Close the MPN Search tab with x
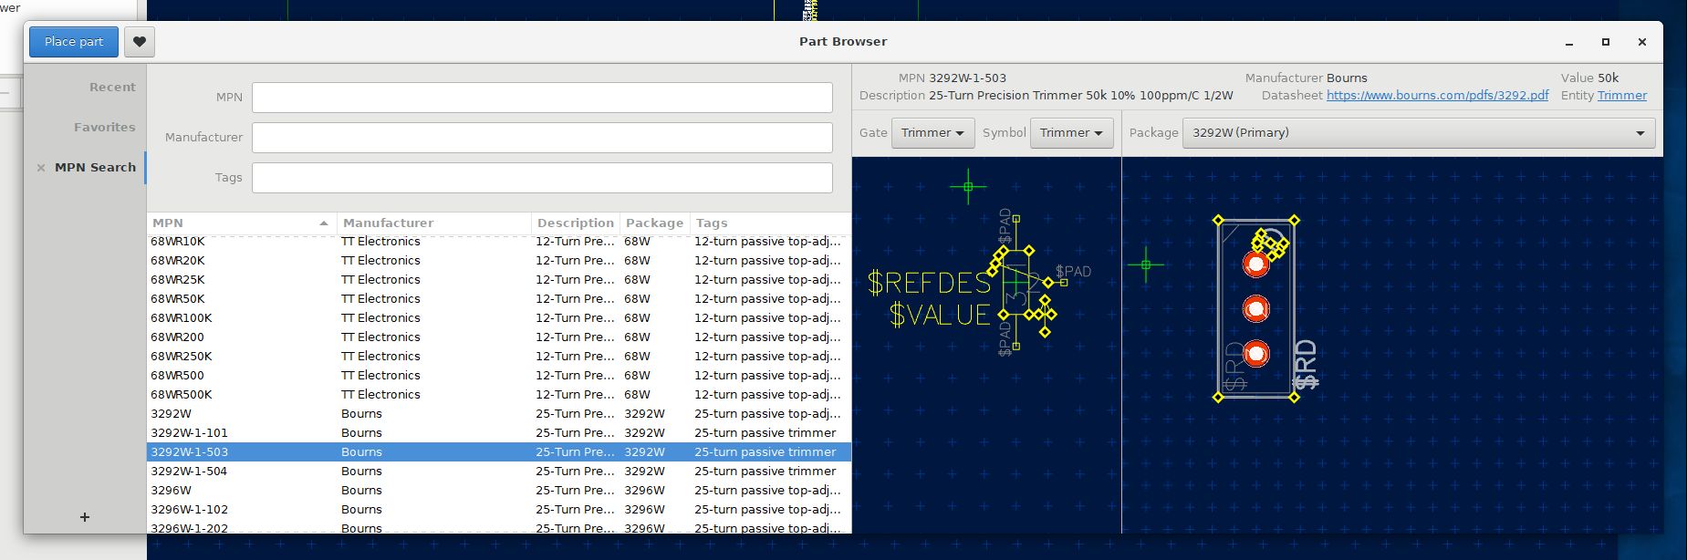The height and width of the screenshot is (560, 1687). (x=41, y=168)
